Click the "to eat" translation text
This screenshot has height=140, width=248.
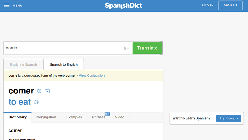[19, 102]
